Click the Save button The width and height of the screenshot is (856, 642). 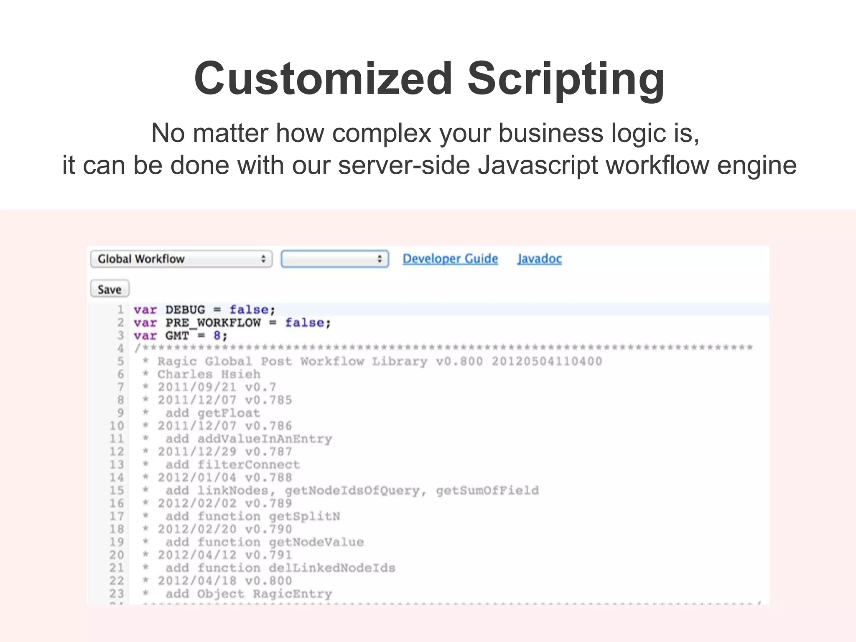click(110, 289)
